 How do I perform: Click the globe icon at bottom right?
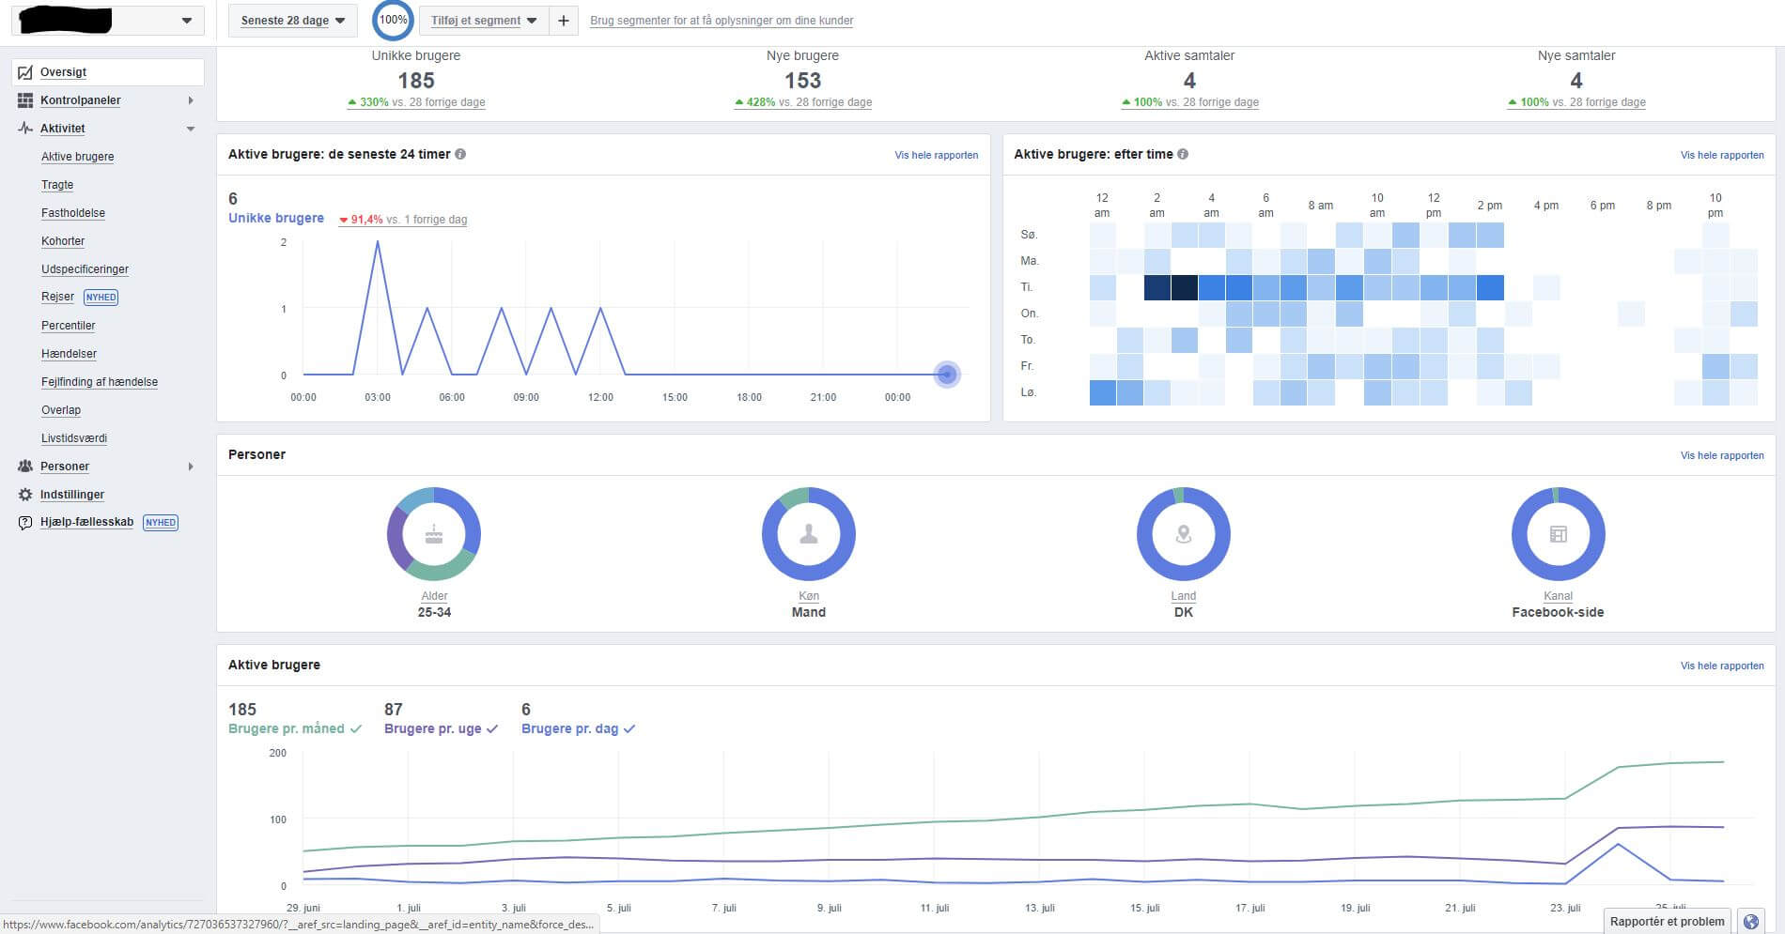pos(1751,922)
